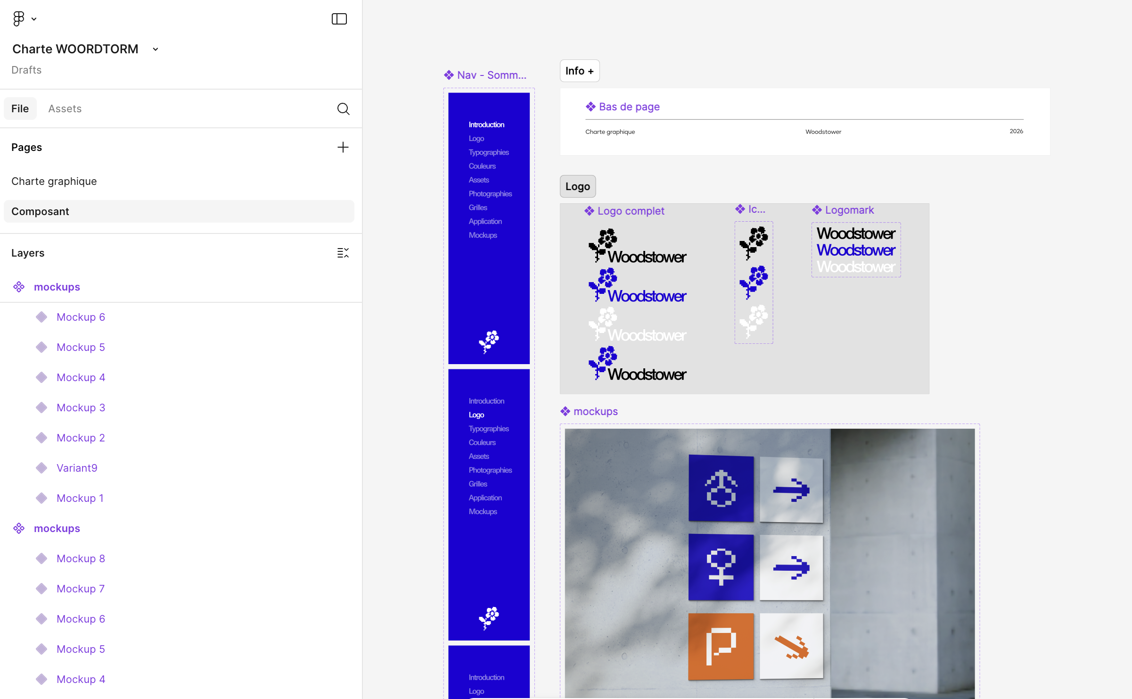Viewport: 1132px width, 699px height.
Task: Click the first mockups component set icon
Action: coord(19,287)
